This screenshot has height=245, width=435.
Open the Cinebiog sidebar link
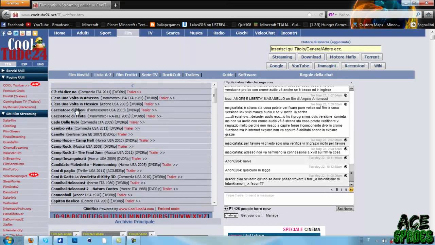(10, 126)
